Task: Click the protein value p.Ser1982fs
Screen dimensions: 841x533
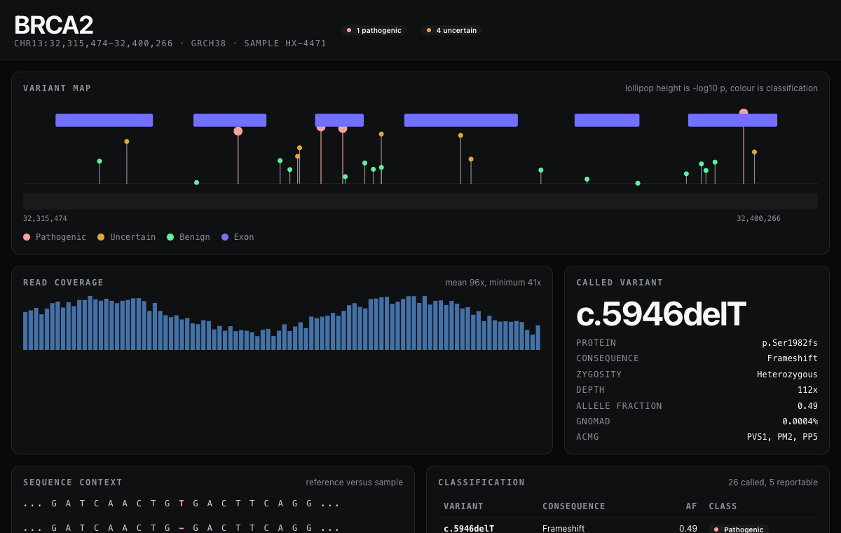Action: (x=790, y=343)
